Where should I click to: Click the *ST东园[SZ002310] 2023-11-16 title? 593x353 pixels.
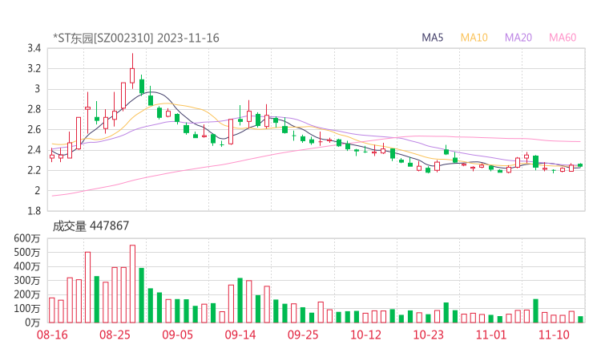(136, 38)
